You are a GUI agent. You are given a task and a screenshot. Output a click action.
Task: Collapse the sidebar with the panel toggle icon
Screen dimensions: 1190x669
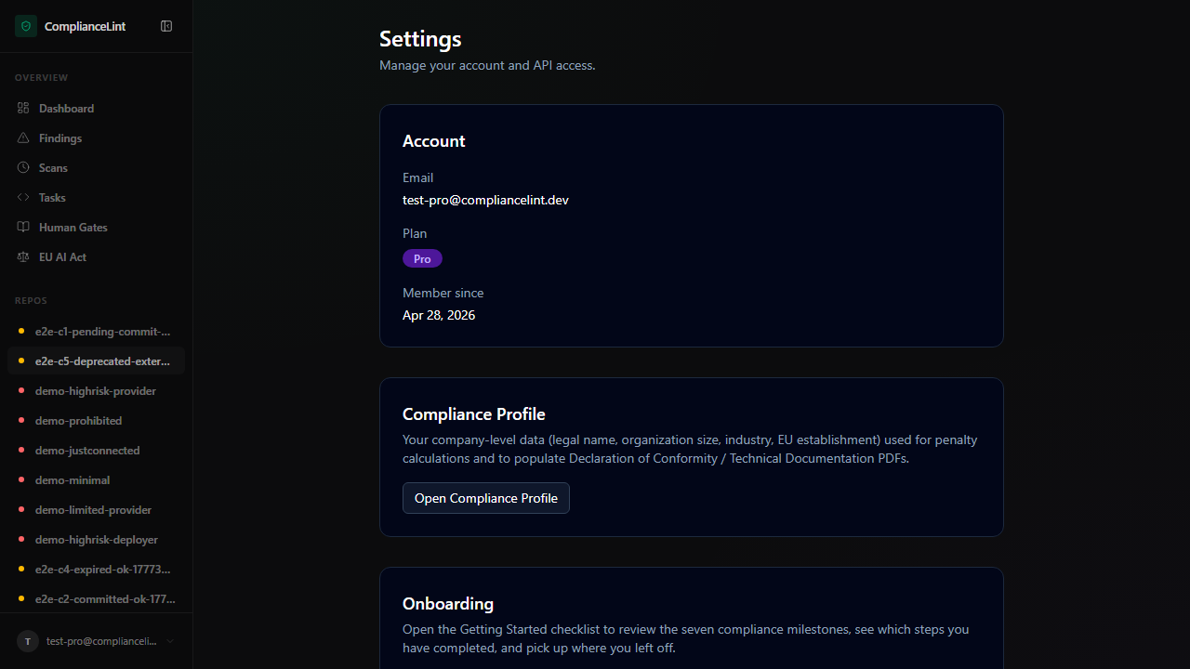point(166,26)
